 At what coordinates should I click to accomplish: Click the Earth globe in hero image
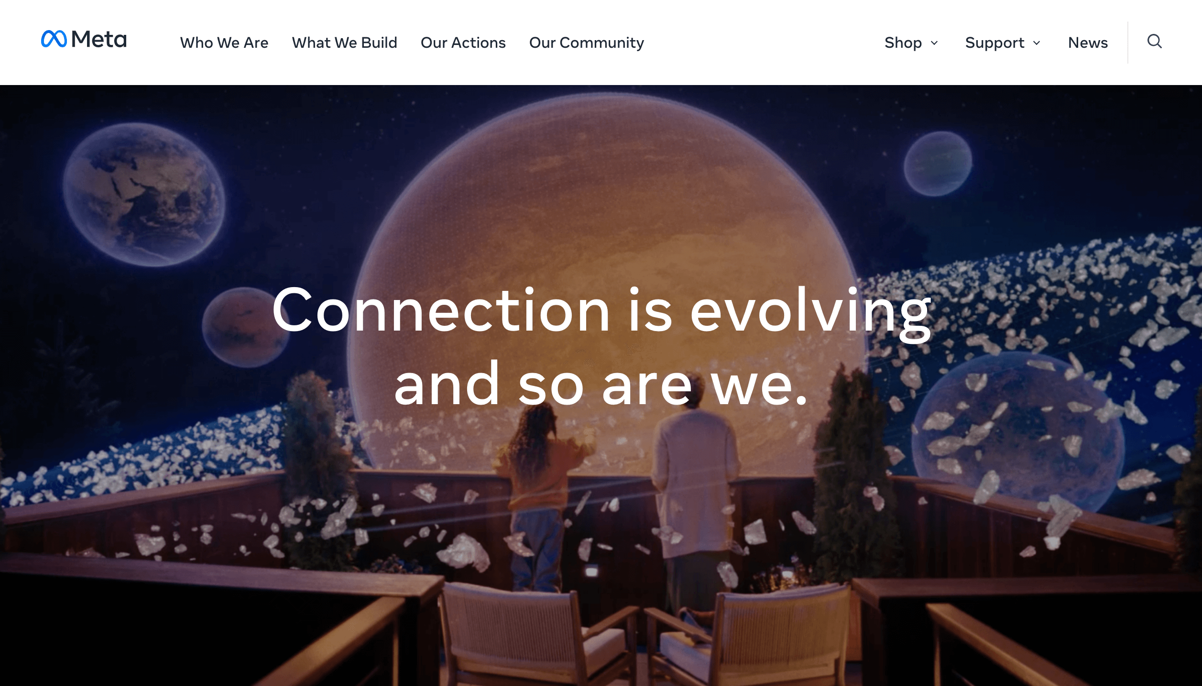pyautogui.click(x=143, y=193)
